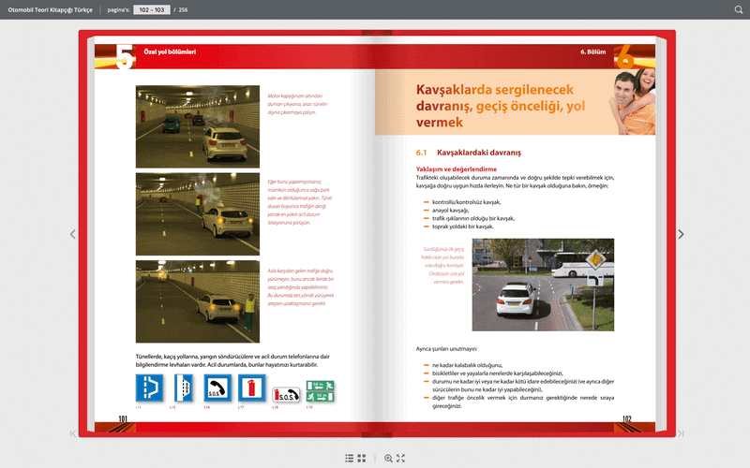Click the header Özel yol bölümleri
750x468 pixels.
click(170, 51)
